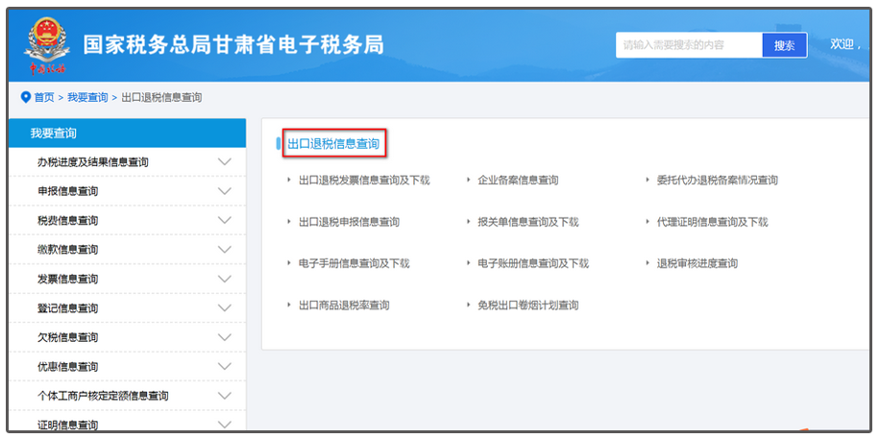Click the 国家税务总局甘肃省电子税务局 site title

click(x=233, y=44)
